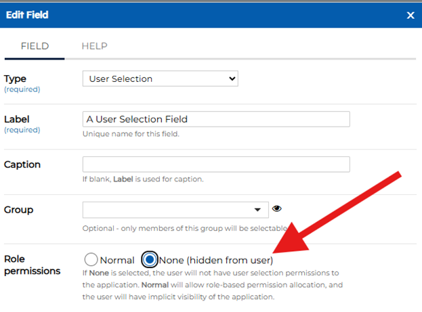Click the Edit Field title bar
The image size is (422, 312).
(203, 14)
